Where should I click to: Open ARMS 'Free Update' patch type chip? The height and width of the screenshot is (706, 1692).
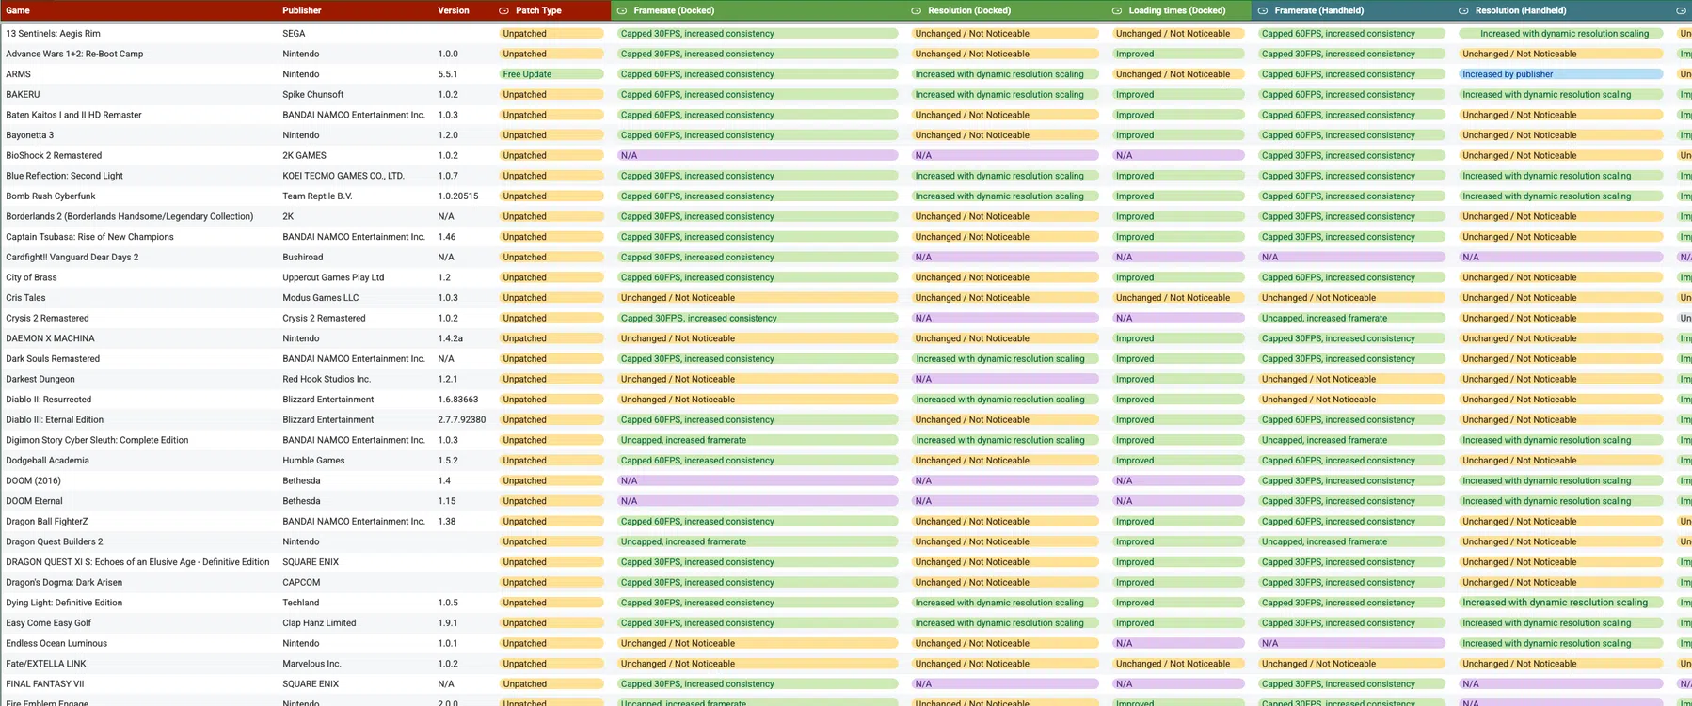551,74
